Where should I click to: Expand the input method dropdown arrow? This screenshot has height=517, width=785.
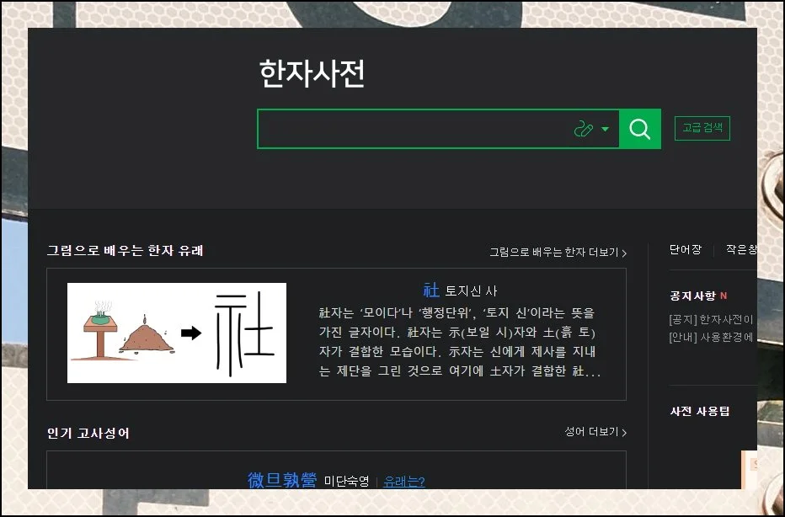coord(605,130)
